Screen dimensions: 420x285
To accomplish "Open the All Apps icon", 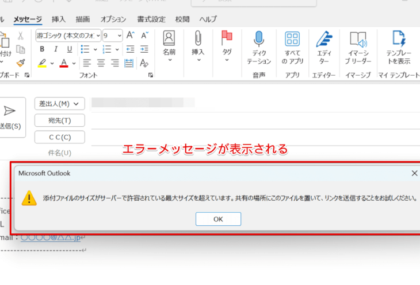I will tap(292, 40).
